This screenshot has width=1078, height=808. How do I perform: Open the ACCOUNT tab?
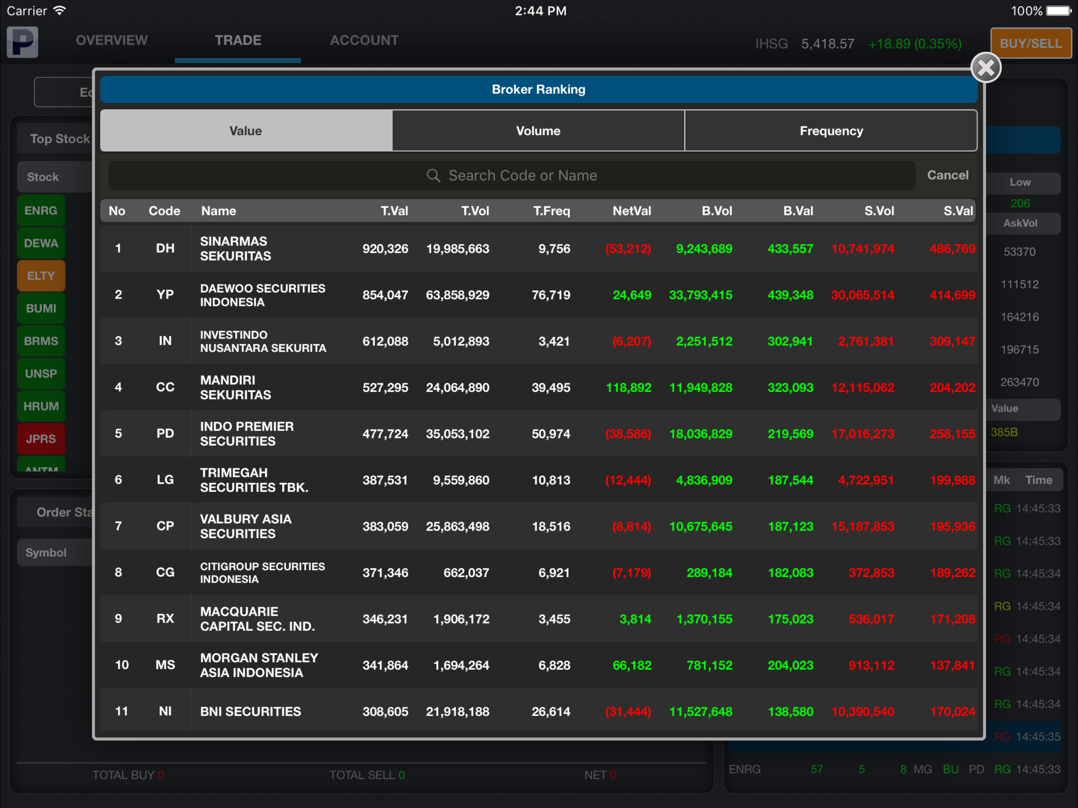coord(364,41)
